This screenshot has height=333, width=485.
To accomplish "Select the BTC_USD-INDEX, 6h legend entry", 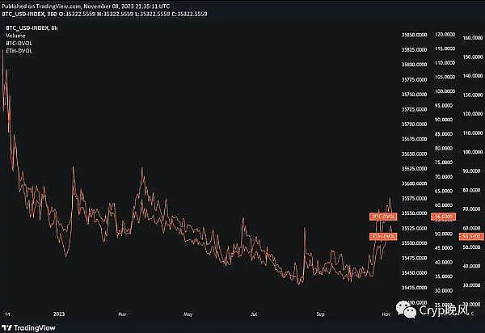I will [26, 29].
